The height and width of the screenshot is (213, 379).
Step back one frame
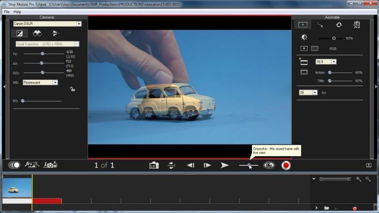pyautogui.click(x=190, y=165)
